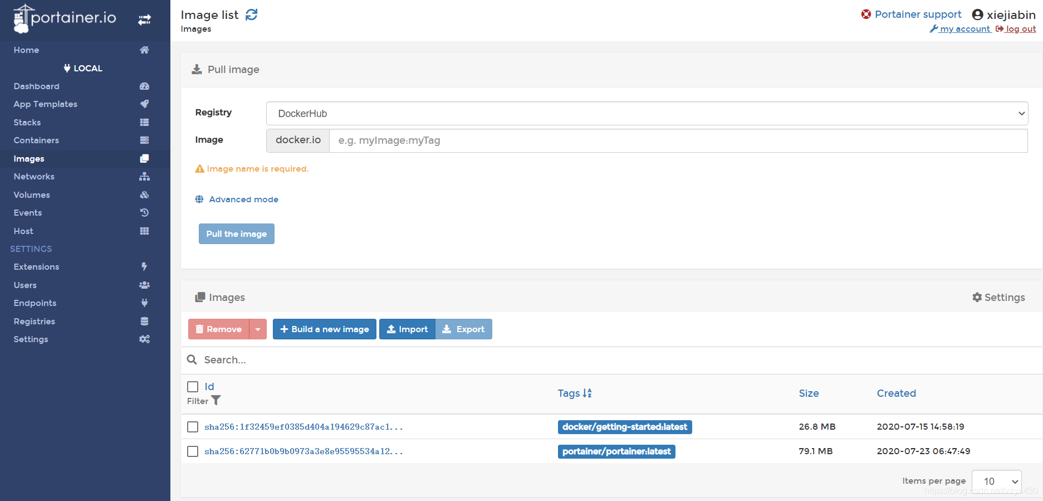Open the Images table Settings
Image resolution: width=1043 pixels, height=501 pixels.
pos(998,298)
